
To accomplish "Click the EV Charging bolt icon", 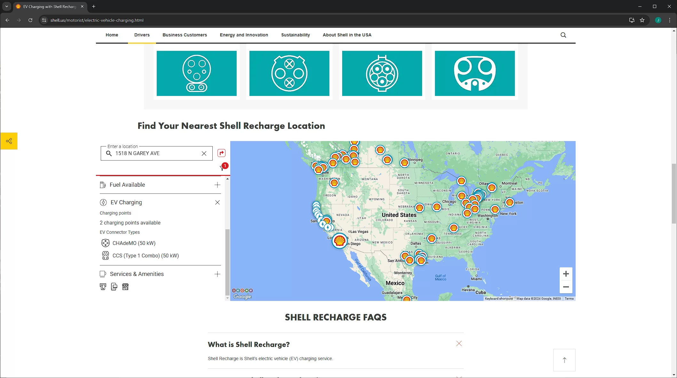I will click(103, 202).
